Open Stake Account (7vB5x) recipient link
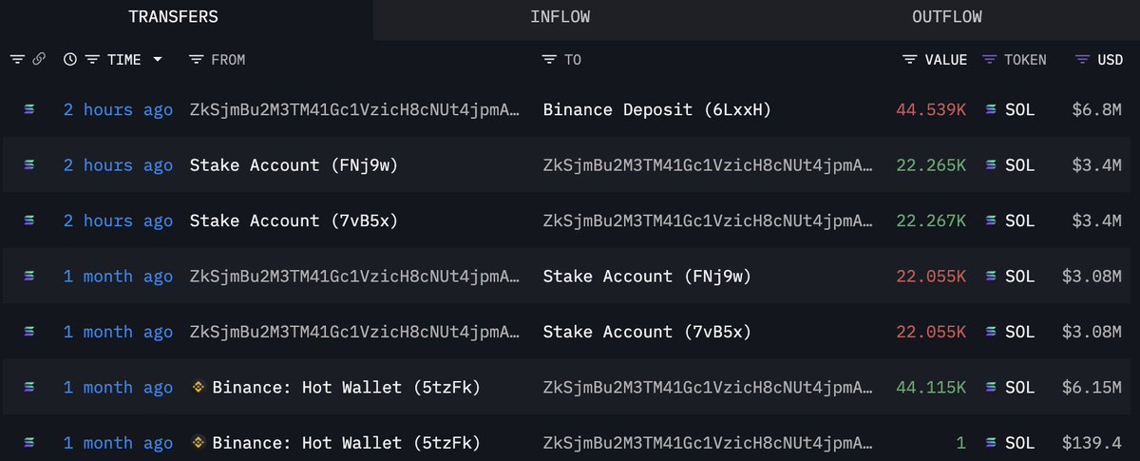 647,332
